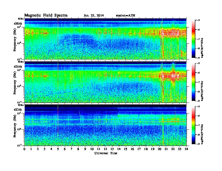Image resolution: width=222 pixels, height=171 pixels.
Task: Click the -5 value on dZ/dt color scale
Action: coord(198,106)
